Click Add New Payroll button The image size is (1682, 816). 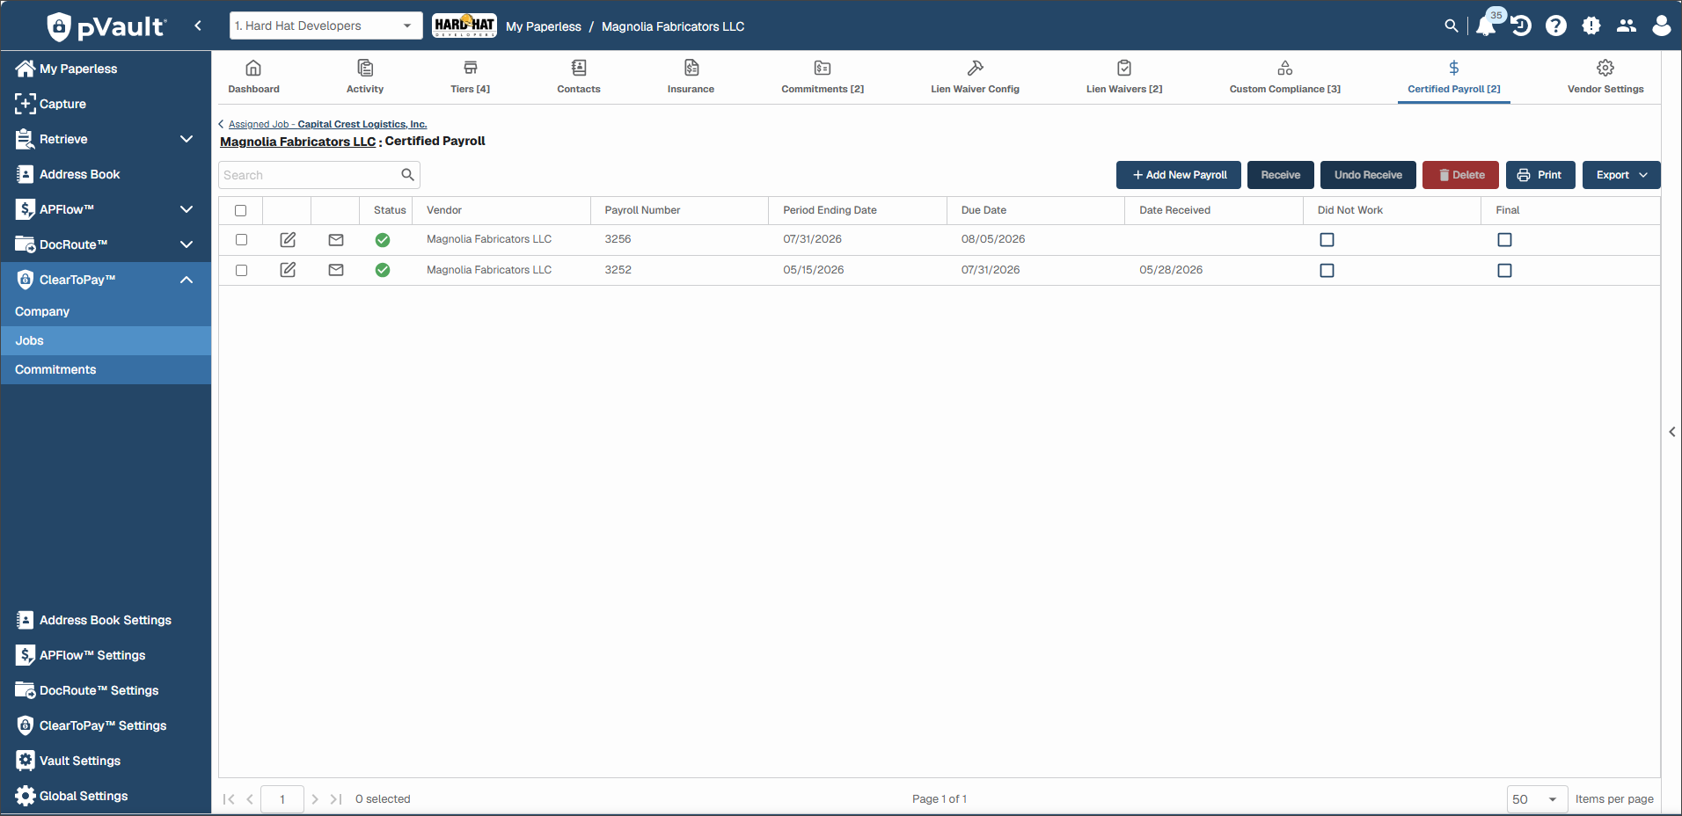tap(1179, 175)
